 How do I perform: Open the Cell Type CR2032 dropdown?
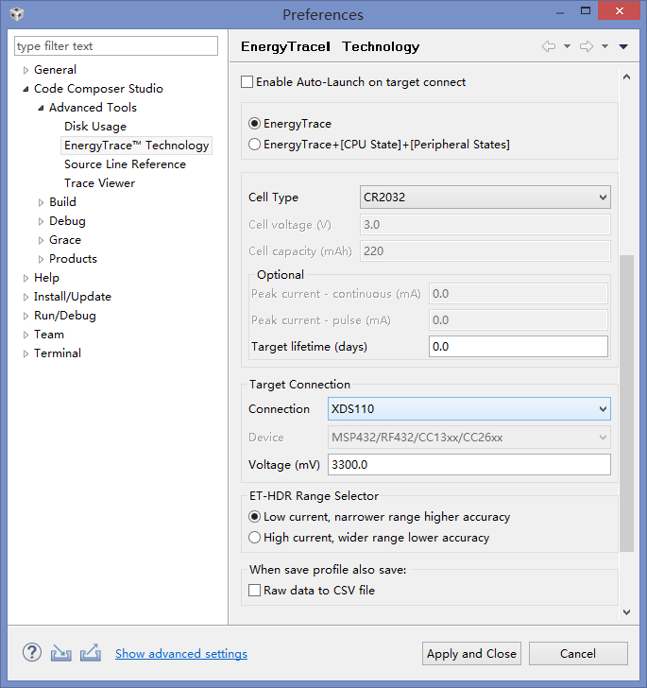tap(485, 197)
